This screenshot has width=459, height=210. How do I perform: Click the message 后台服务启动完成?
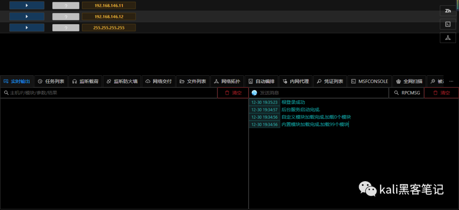pos(301,110)
